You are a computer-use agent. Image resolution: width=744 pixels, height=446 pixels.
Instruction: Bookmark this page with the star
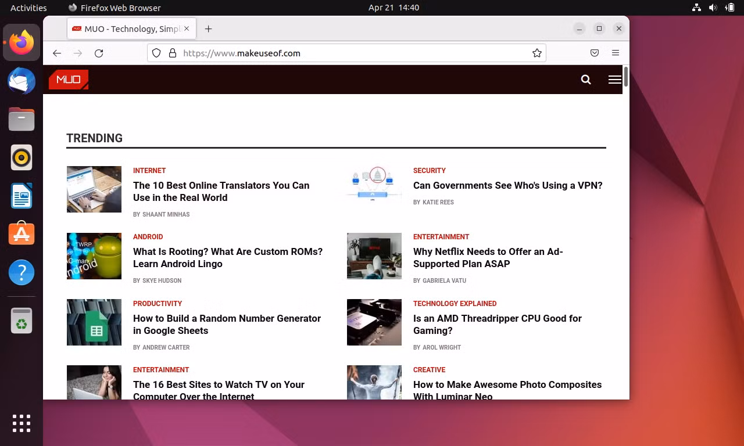[537, 53]
